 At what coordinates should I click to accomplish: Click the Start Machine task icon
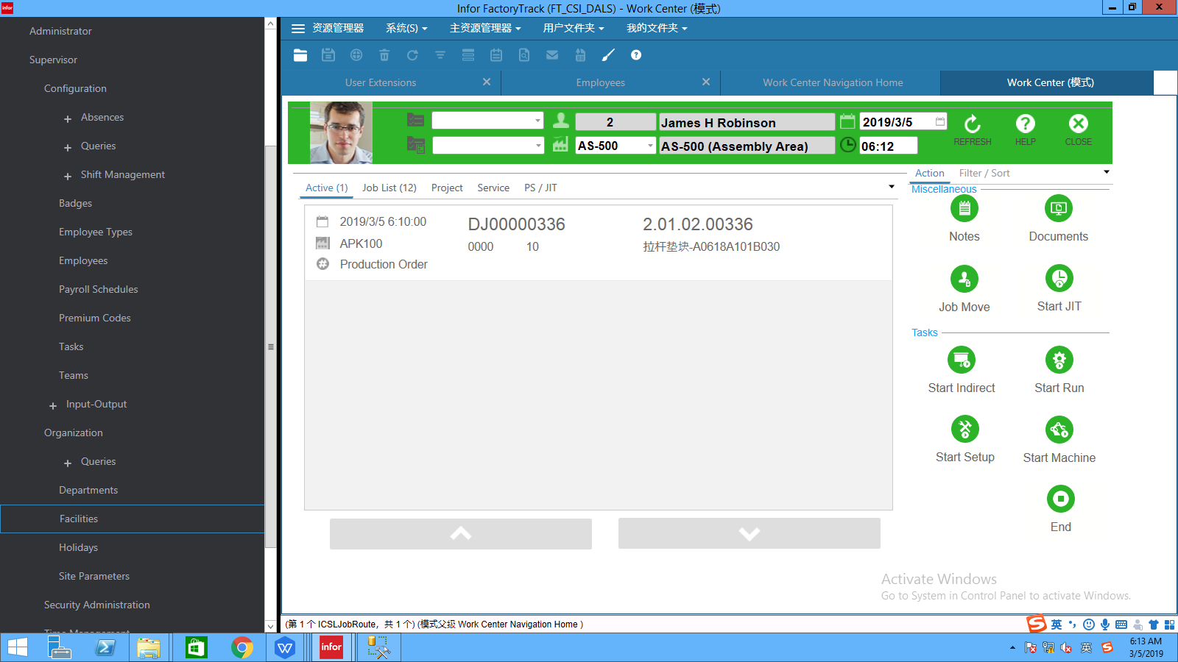pos(1059,430)
